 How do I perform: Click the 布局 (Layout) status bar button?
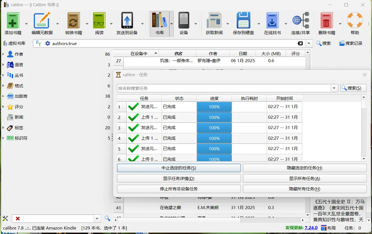point(328,228)
